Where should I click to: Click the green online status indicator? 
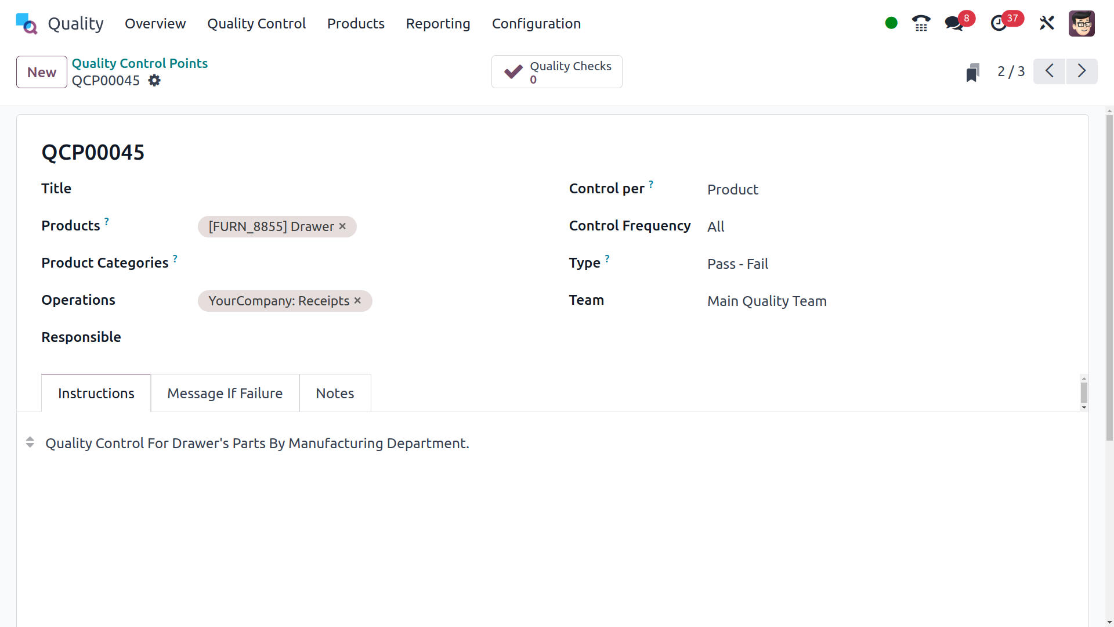(891, 23)
